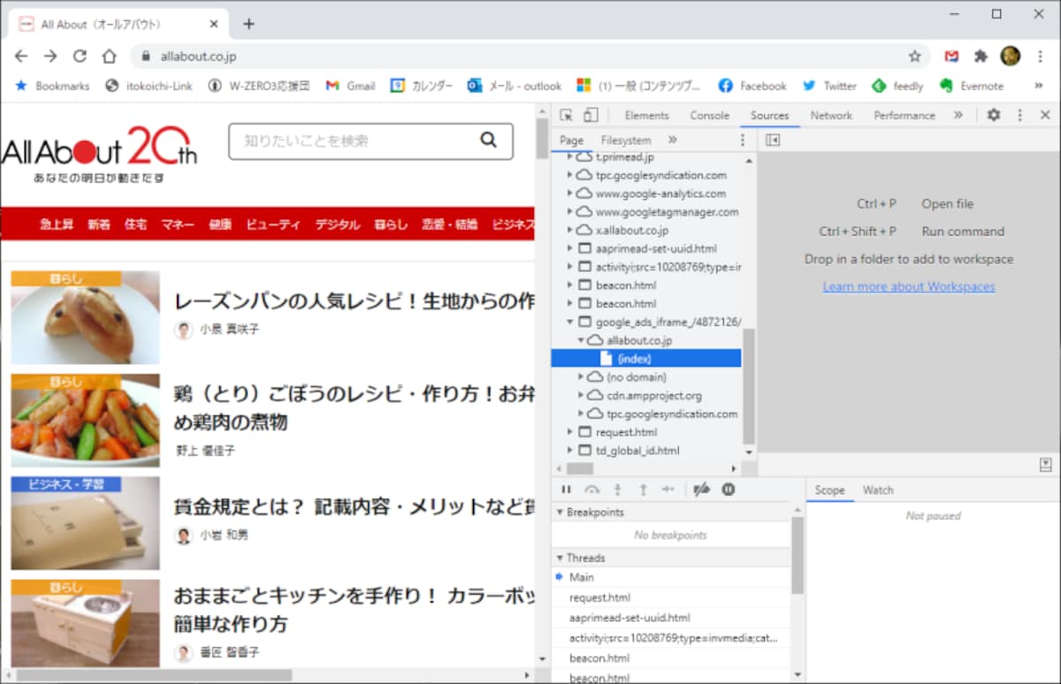Open the Extensions puzzle icon
Image resolution: width=1061 pixels, height=684 pixels.
pyautogui.click(x=981, y=56)
